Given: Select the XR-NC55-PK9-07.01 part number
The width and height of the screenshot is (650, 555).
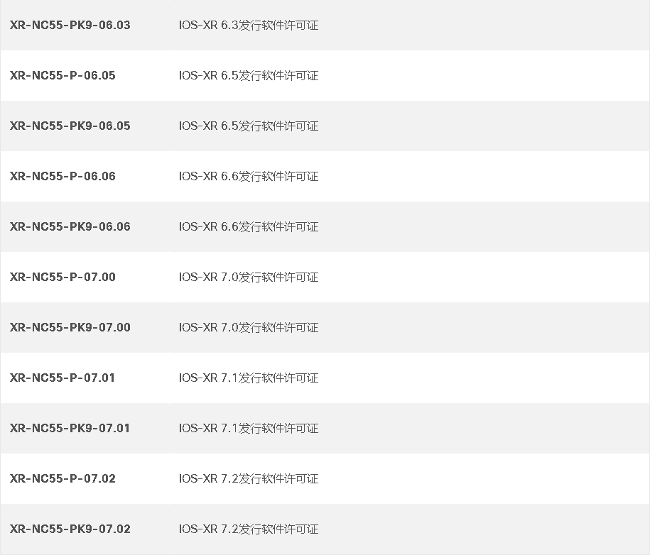Looking at the screenshot, I should (70, 428).
